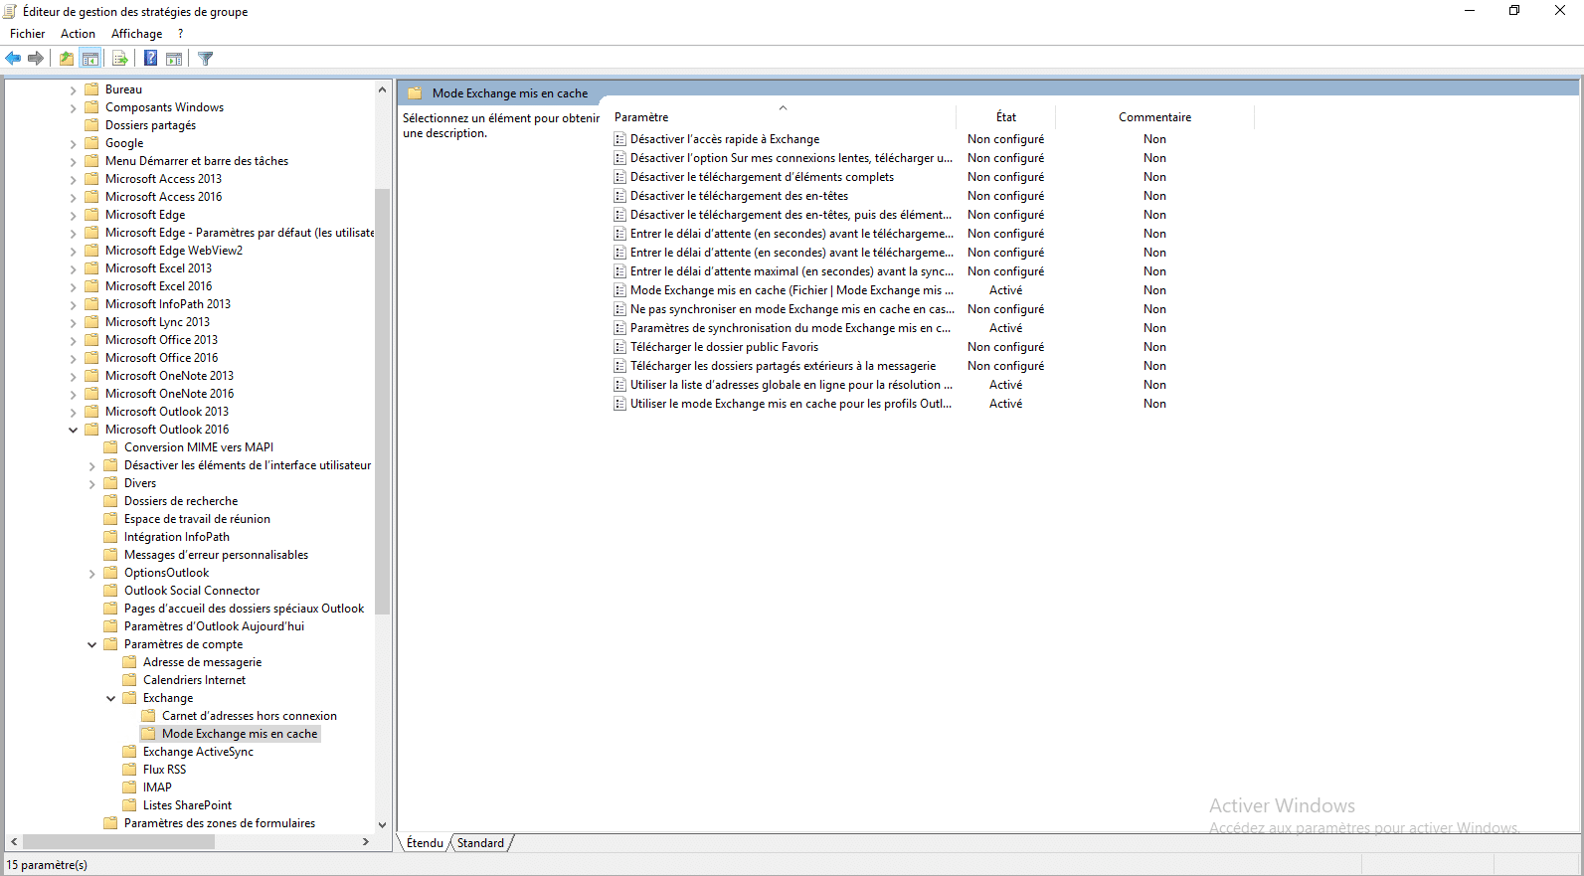The width and height of the screenshot is (1584, 876).
Task: Click the tree horizontal scrollbar right arrow
Action: (366, 841)
